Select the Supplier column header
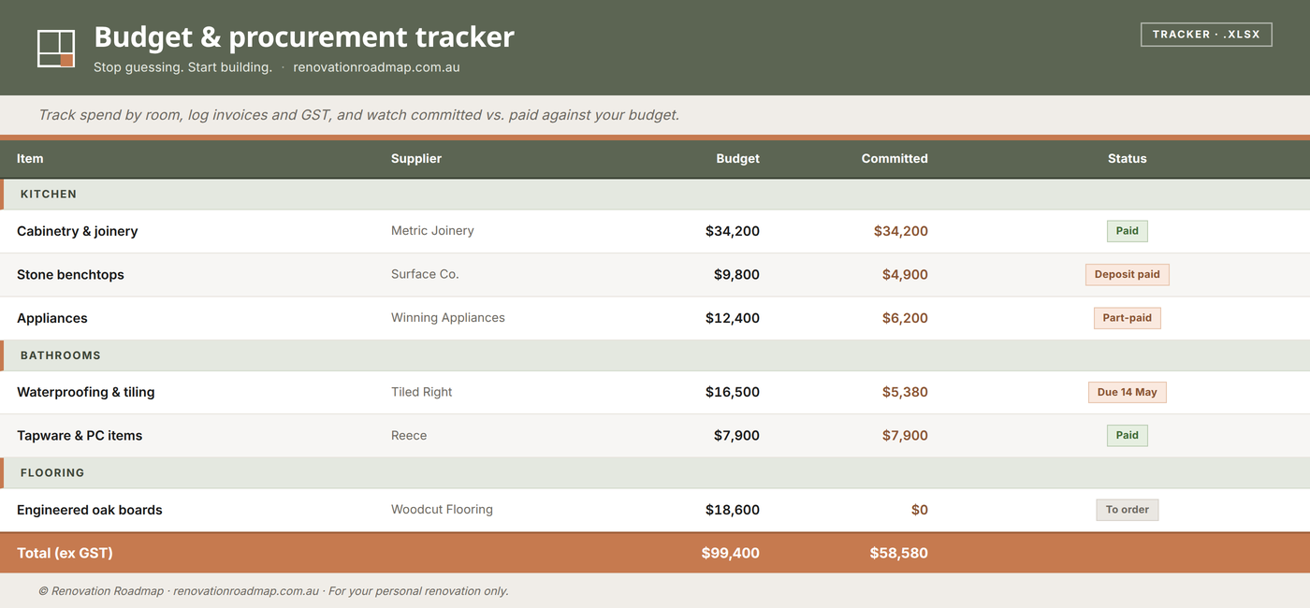1310x608 pixels. click(416, 158)
